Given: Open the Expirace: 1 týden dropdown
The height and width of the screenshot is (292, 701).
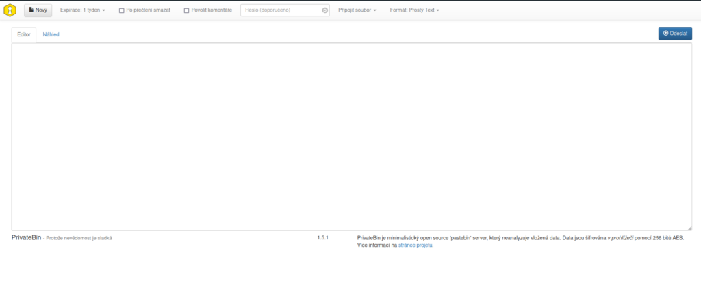Looking at the screenshot, I should 82,10.
